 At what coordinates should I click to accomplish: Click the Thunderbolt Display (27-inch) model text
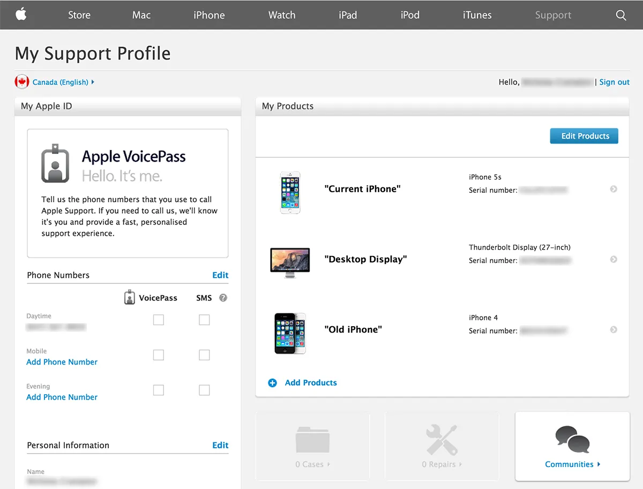pyautogui.click(x=520, y=247)
